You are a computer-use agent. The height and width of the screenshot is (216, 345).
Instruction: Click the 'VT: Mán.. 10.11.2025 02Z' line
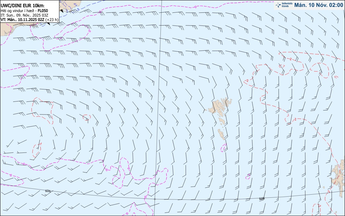click(29, 20)
